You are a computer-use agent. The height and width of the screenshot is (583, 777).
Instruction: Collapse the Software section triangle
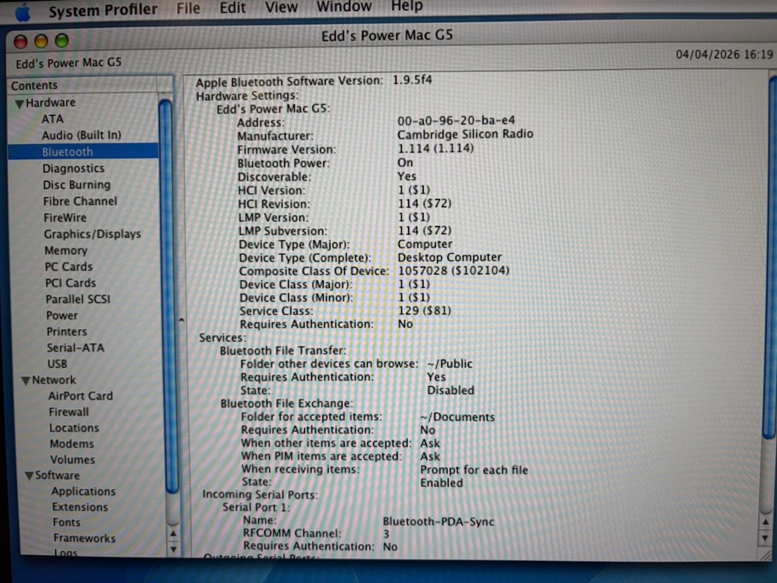[29, 476]
